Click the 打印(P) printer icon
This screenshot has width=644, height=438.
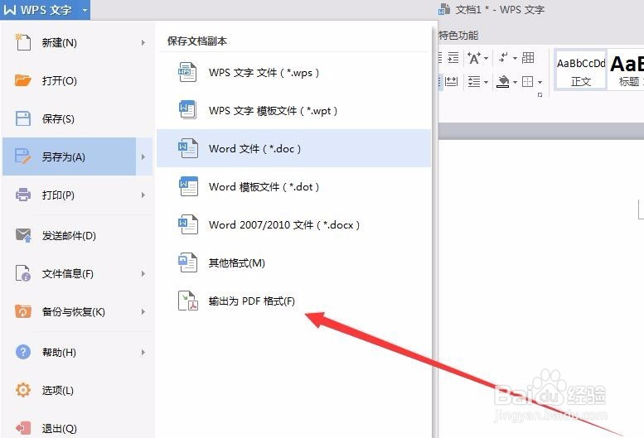coord(23,195)
